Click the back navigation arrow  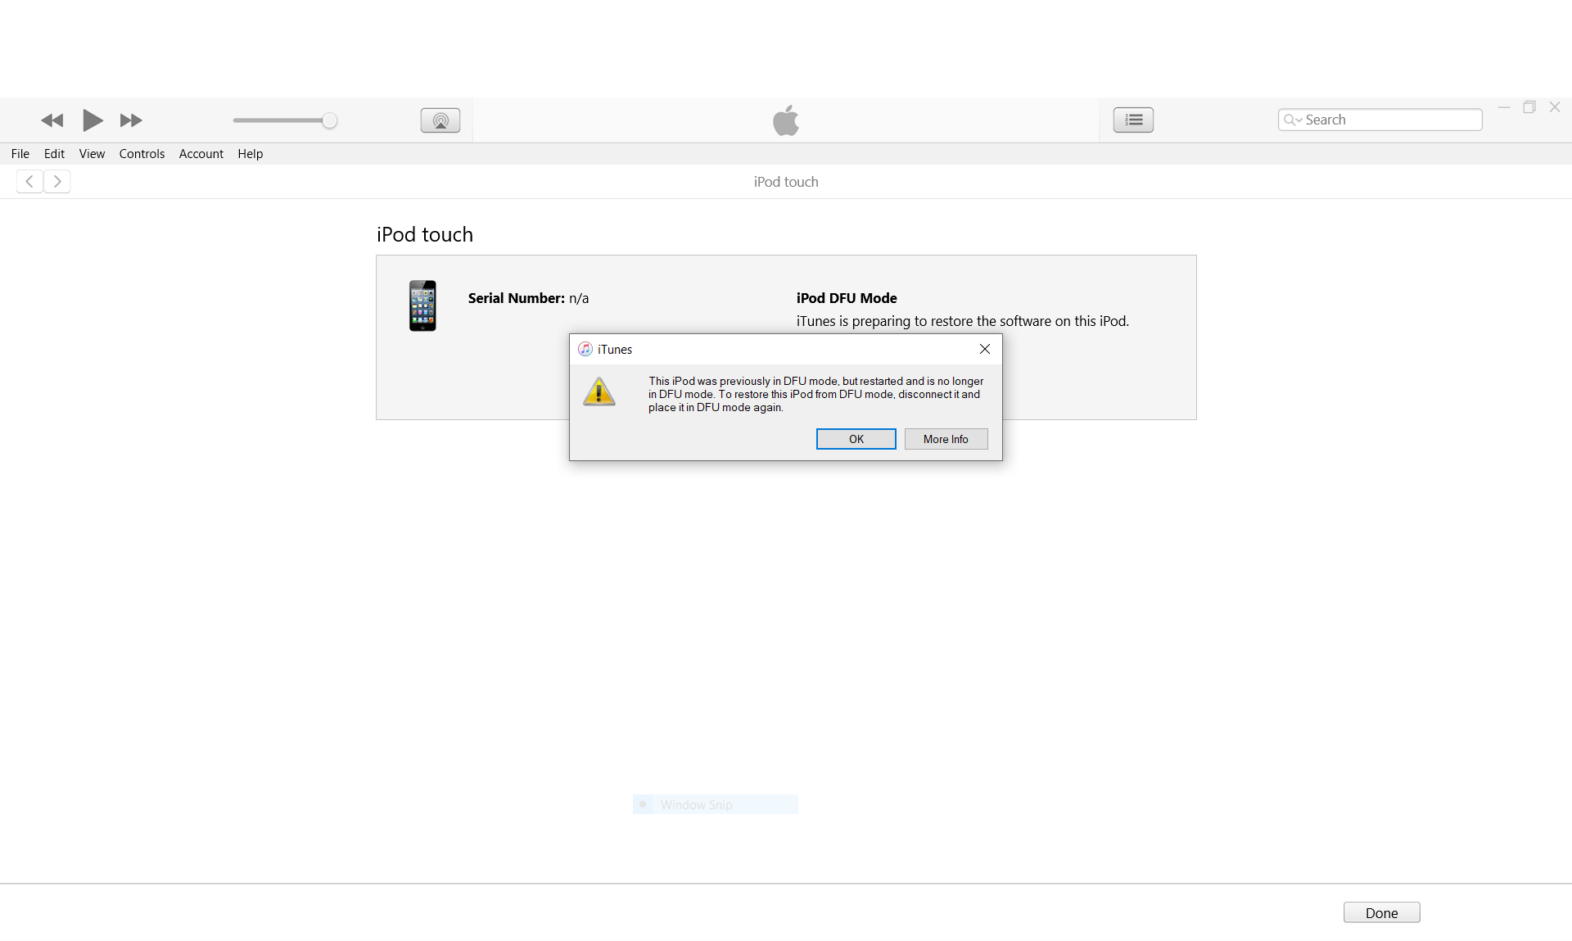29,181
